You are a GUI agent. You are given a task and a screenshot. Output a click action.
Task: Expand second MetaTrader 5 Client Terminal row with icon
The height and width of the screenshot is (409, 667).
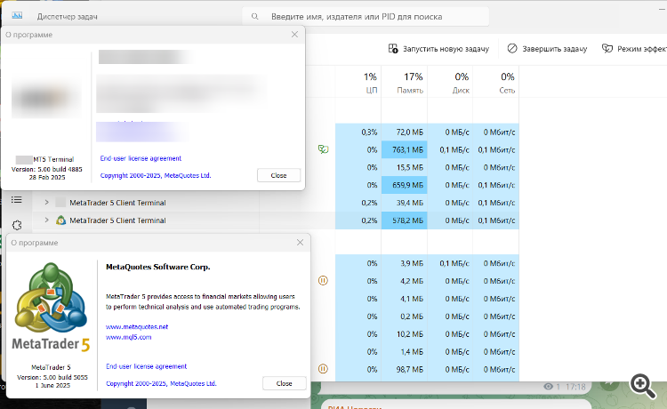47,220
